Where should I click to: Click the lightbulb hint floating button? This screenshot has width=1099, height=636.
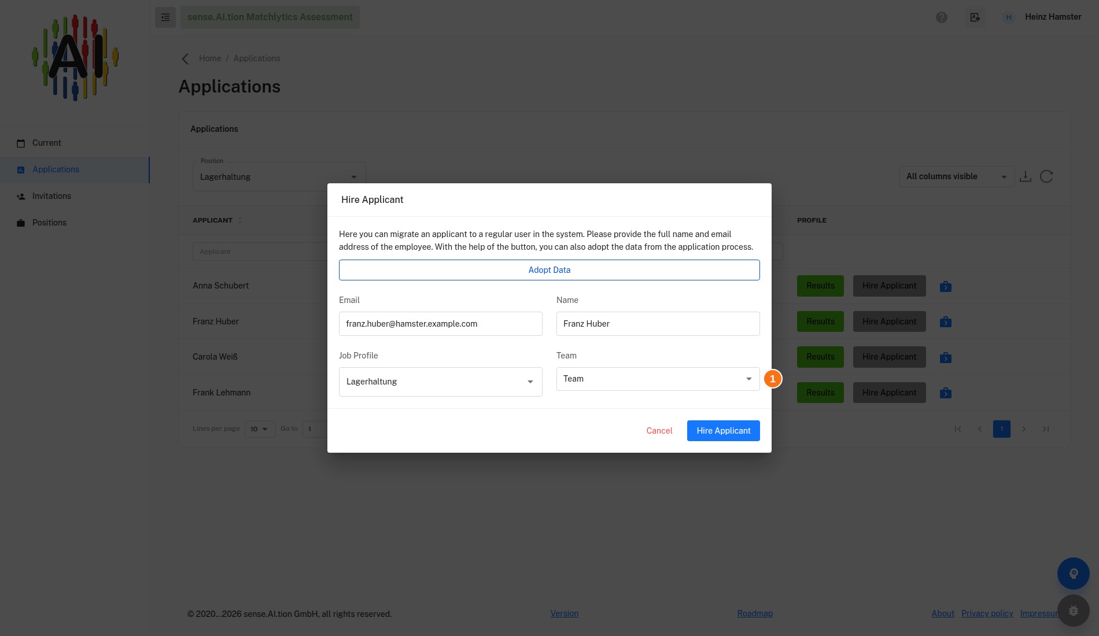tap(1074, 574)
